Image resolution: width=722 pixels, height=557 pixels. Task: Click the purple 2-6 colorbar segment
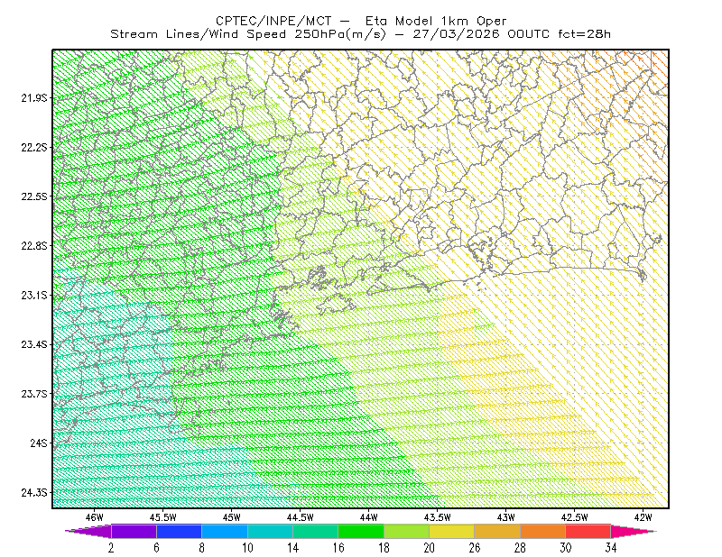click(134, 531)
